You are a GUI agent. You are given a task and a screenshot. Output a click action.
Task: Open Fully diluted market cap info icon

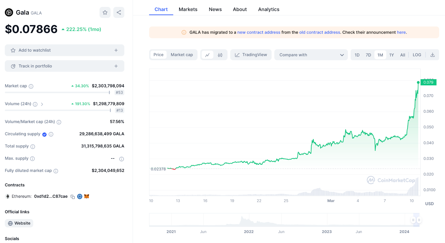point(56,171)
